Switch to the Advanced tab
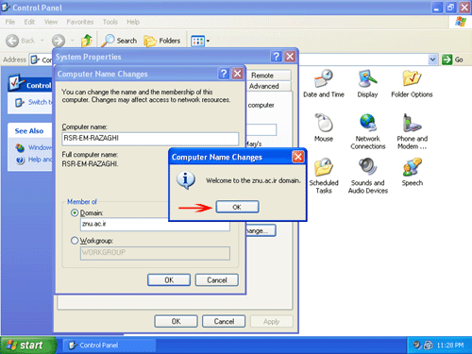This screenshot has width=472, height=354. click(x=270, y=86)
